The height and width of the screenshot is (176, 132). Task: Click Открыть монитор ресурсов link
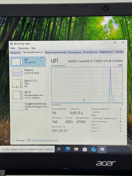tap(44, 140)
